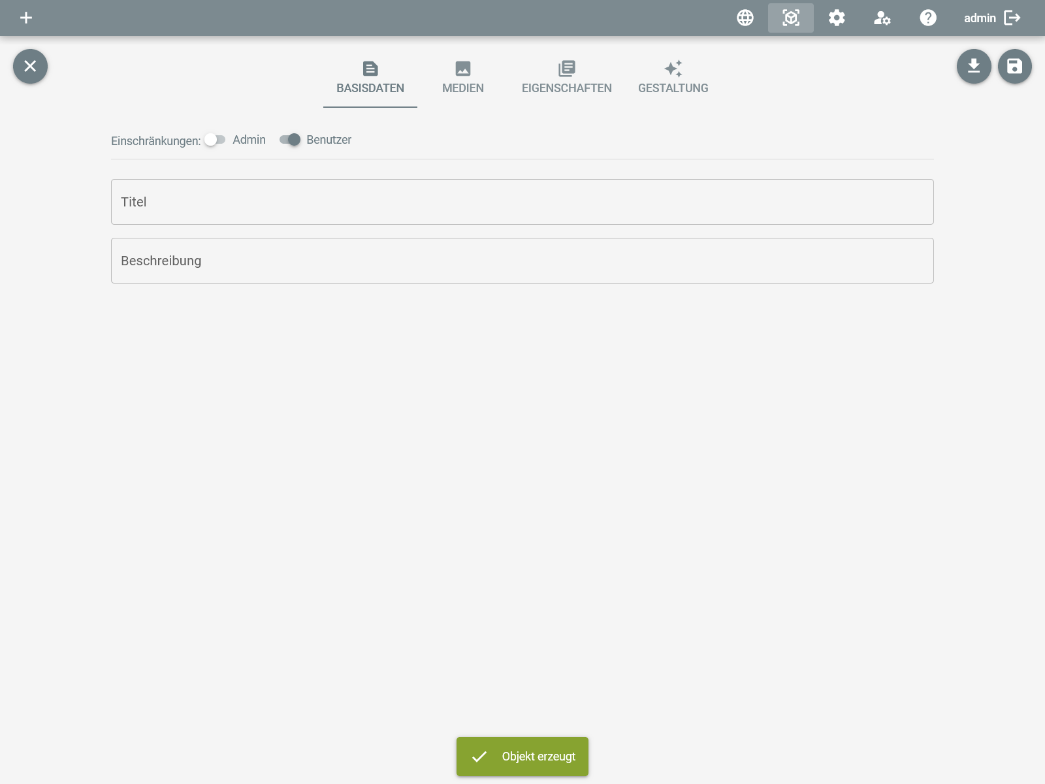Focus the Titel input field
The height and width of the screenshot is (784, 1045).
point(522,202)
